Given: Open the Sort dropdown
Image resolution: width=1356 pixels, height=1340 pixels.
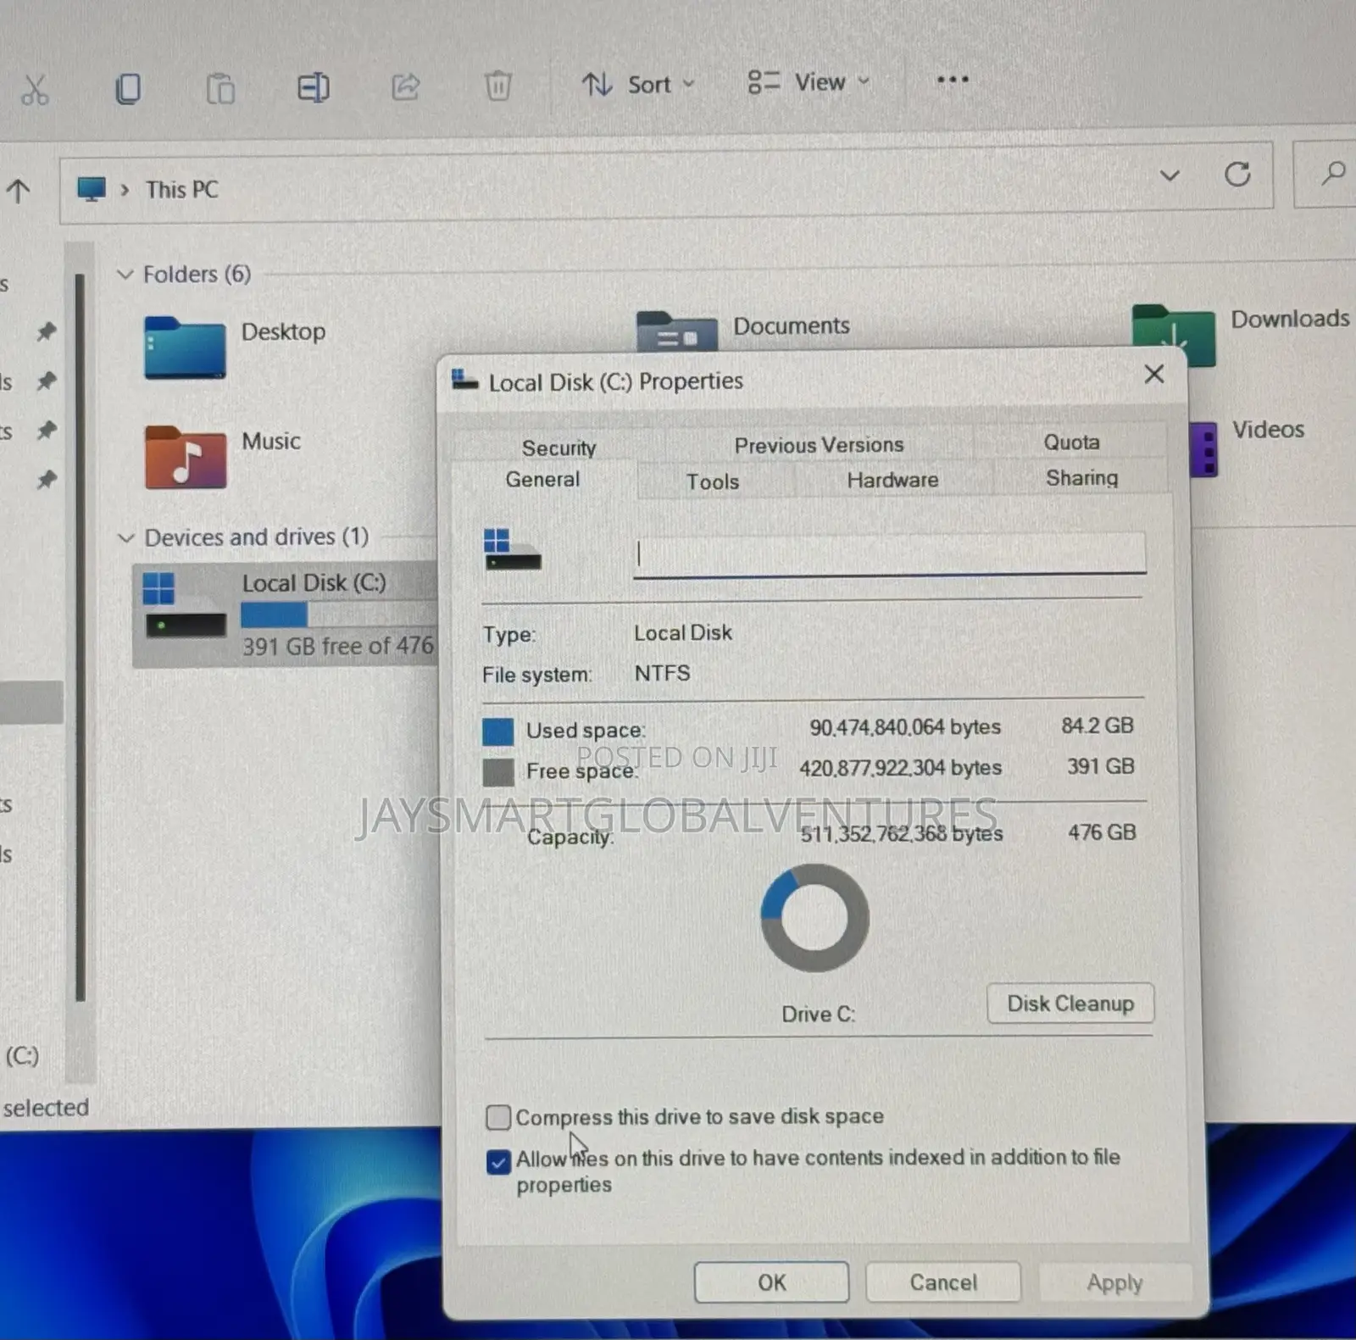Looking at the screenshot, I should point(638,85).
